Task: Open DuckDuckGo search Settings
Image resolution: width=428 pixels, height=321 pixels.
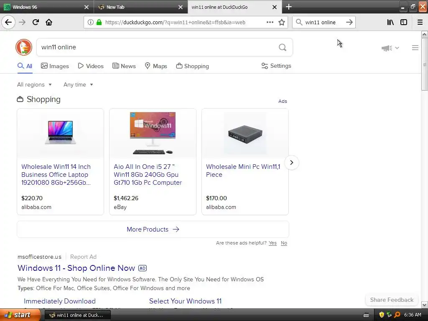Action: (x=276, y=66)
